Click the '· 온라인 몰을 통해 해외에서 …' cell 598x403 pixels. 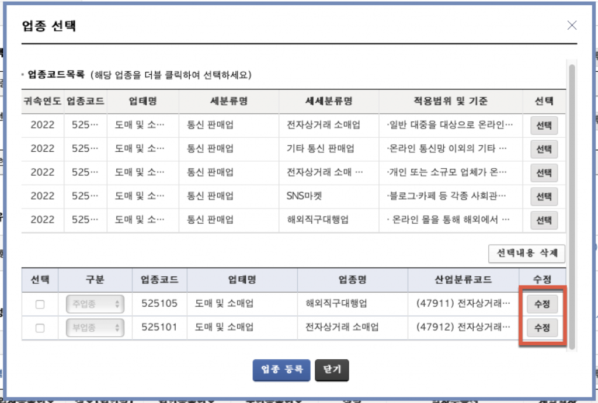point(451,220)
